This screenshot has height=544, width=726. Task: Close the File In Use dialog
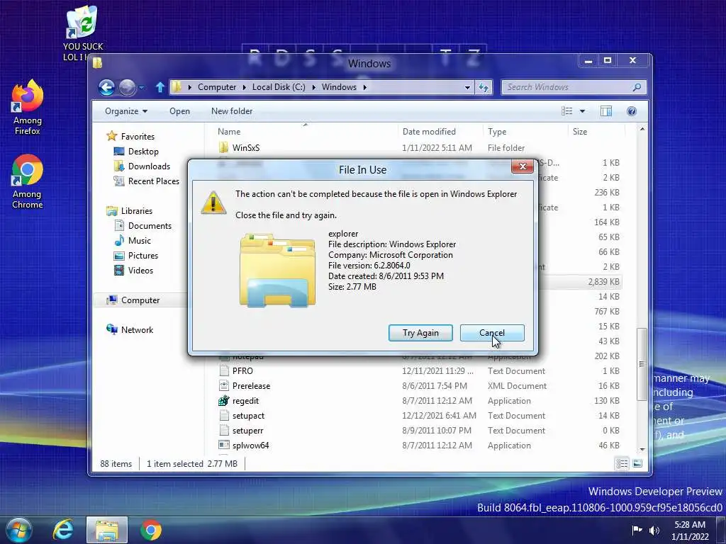pyautogui.click(x=523, y=166)
